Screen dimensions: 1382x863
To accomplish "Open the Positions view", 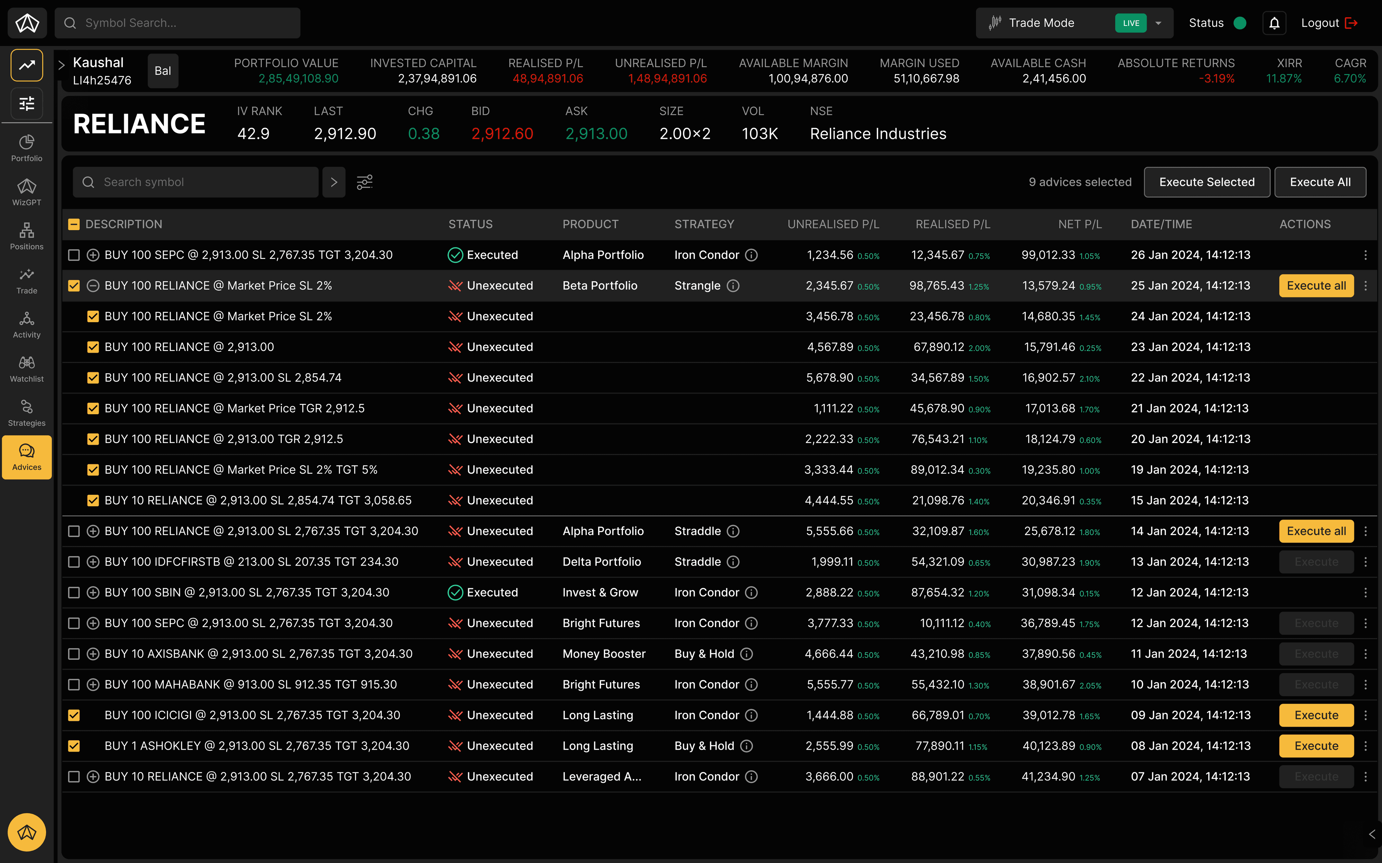I will click(26, 236).
